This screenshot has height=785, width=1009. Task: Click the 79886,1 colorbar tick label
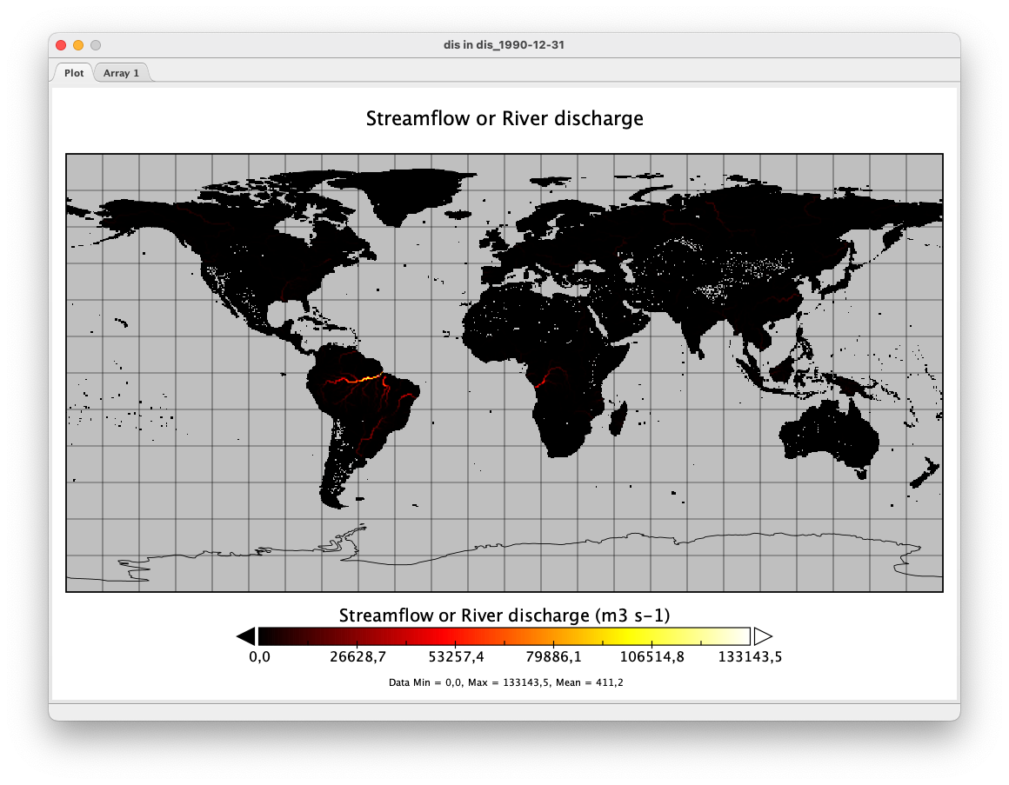coord(553,657)
